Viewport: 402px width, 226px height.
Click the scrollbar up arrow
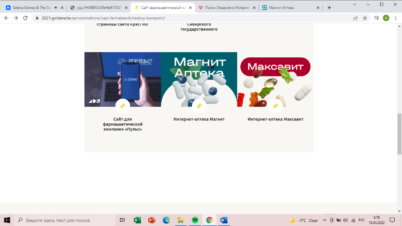(x=400, y=26)
